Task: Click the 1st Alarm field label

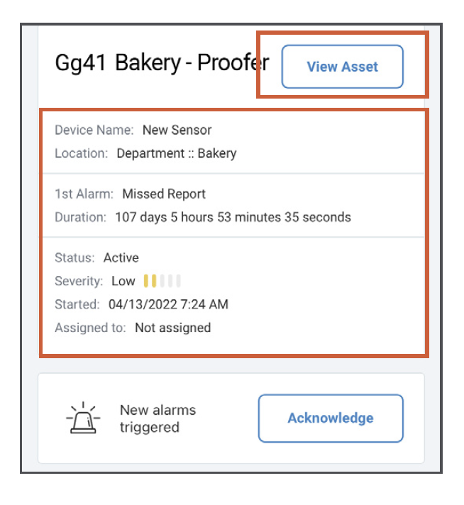Action: pyautogui.click(x=84, y=194)
